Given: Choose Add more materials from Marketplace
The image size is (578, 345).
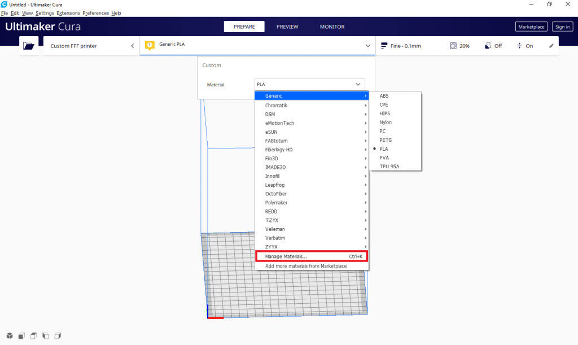Looking at the screenshot, I should tap(312, 266).
